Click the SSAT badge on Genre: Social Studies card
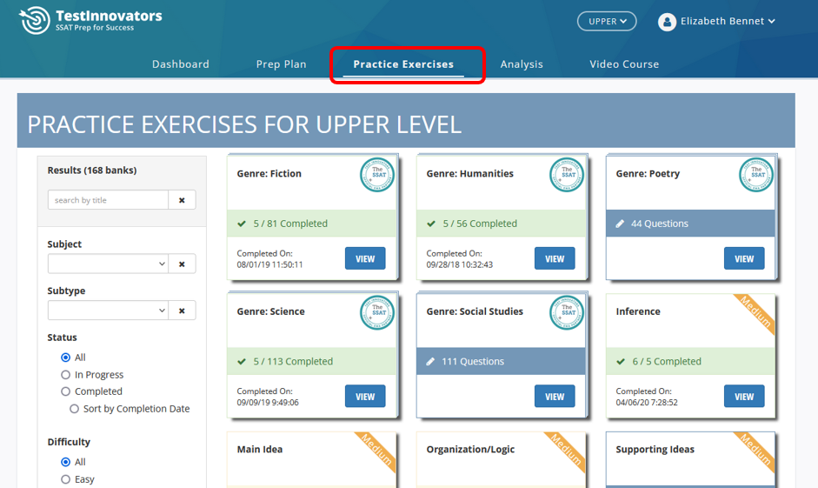 567,312
